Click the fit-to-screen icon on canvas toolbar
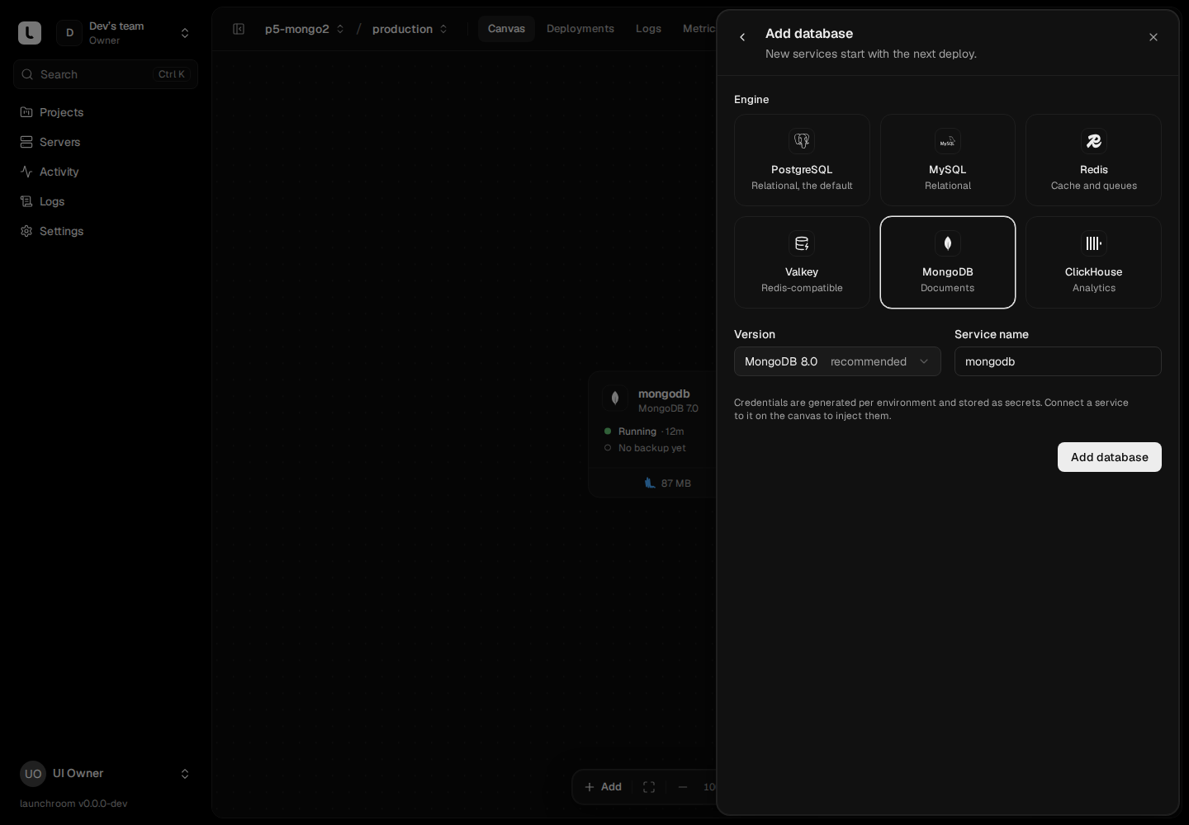 649,787
